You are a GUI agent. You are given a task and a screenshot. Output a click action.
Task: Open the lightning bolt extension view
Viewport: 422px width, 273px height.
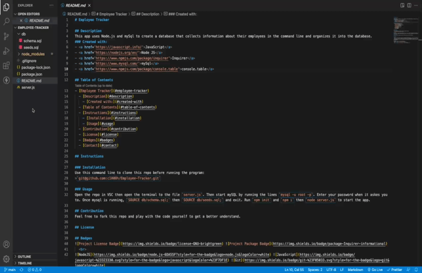(6, 80)
